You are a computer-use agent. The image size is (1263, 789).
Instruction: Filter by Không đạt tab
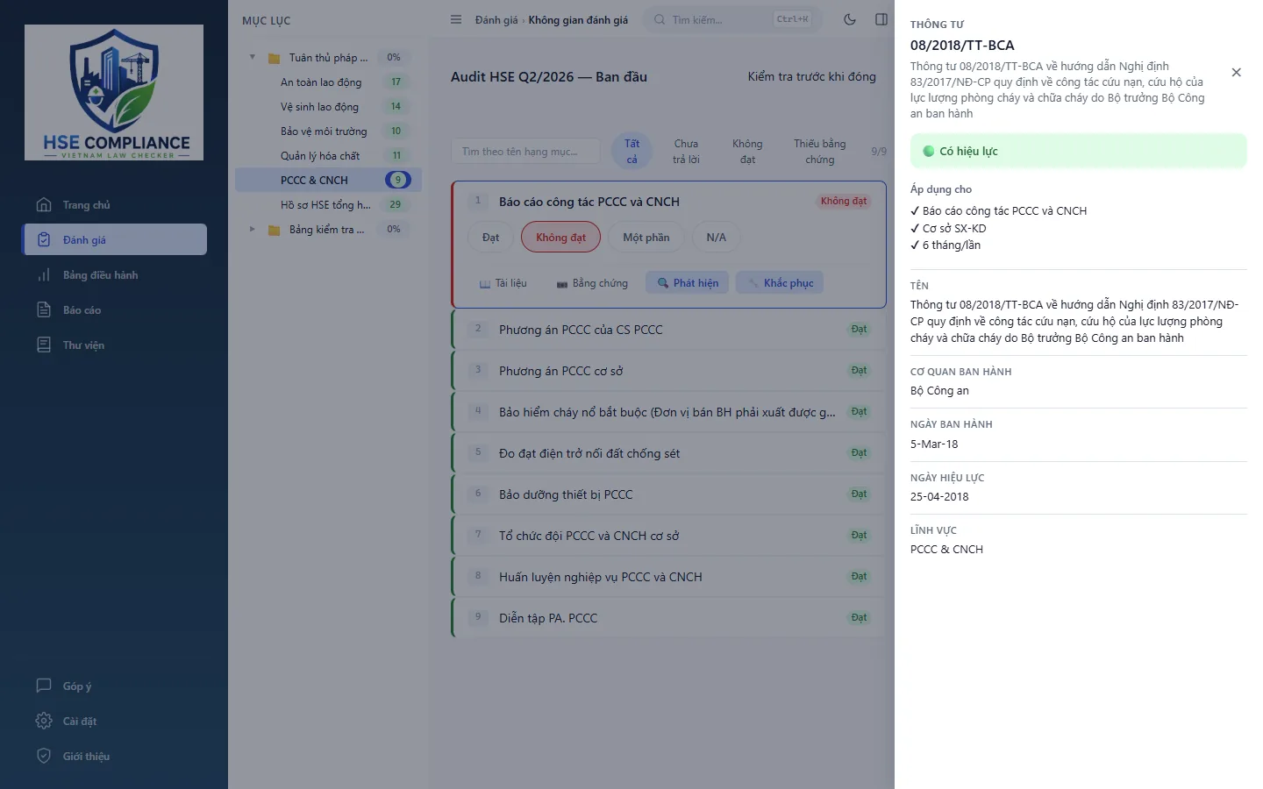tap(747, 151)
